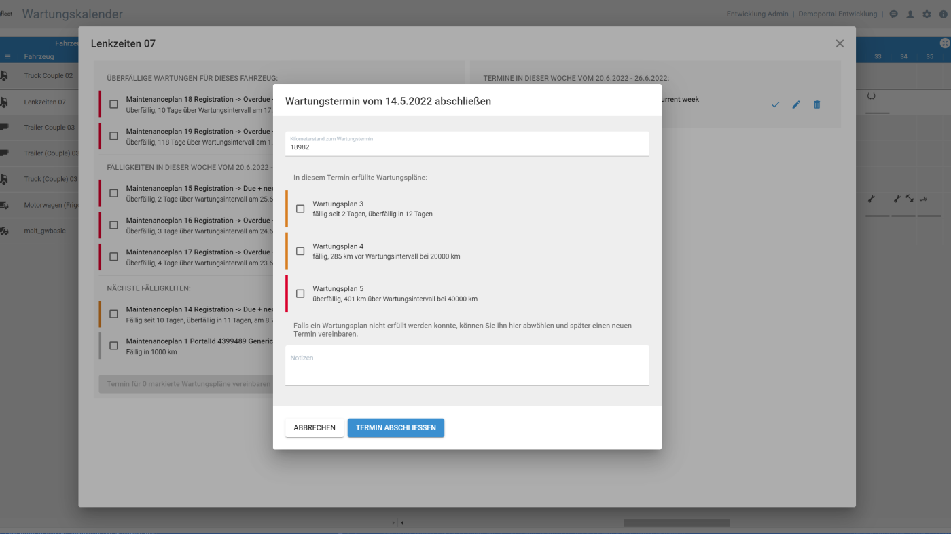This screenshot has height=534, width=951.
Task: Check the Maintenanceplan 18 Registration checkbox
Action: [x=113, y=104]
